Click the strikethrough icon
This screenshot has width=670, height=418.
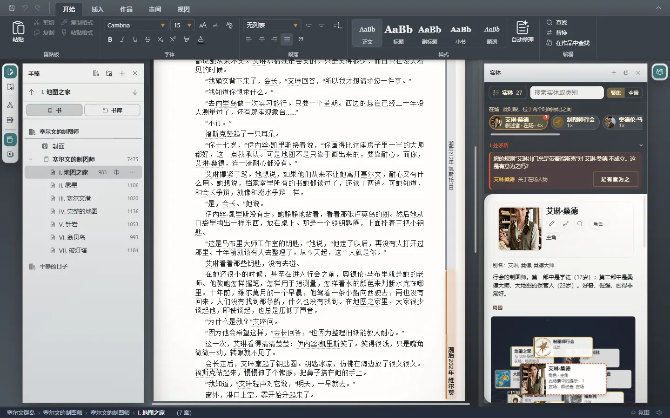[x=147, y=39]
